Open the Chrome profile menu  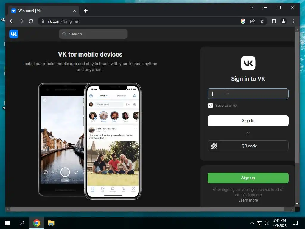pos(284,21)
